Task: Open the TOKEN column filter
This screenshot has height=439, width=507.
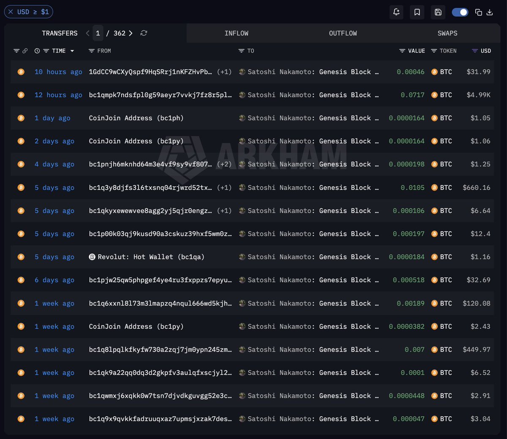Action: 434,51
